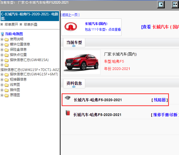Open 线束图 in the tree
The width and height of the screenshot is (179, 155).
pyautogui.click(x=15, y=85)
